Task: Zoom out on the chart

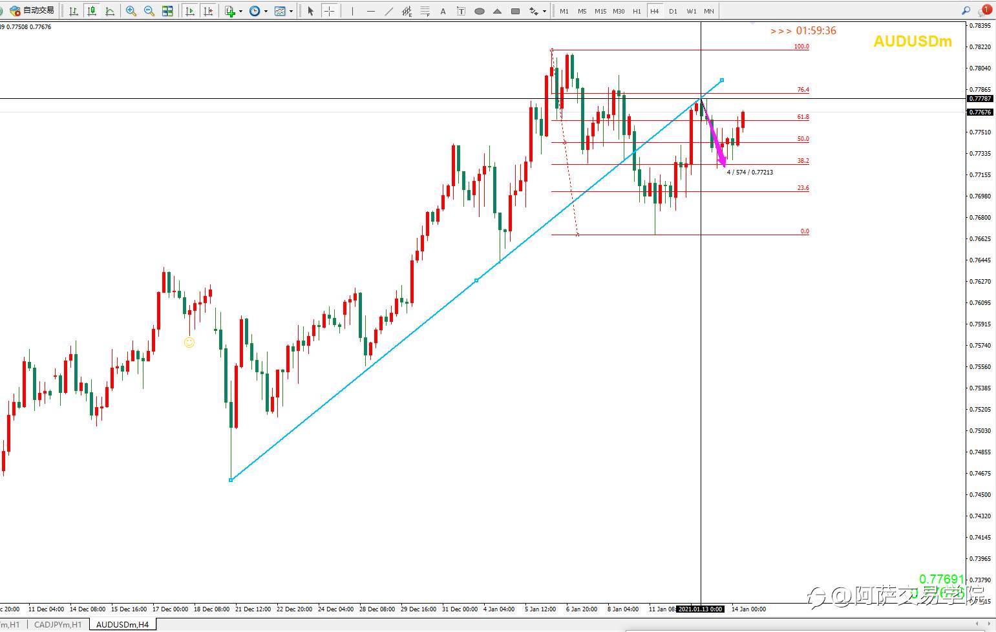Action: [x=149, y=11]
